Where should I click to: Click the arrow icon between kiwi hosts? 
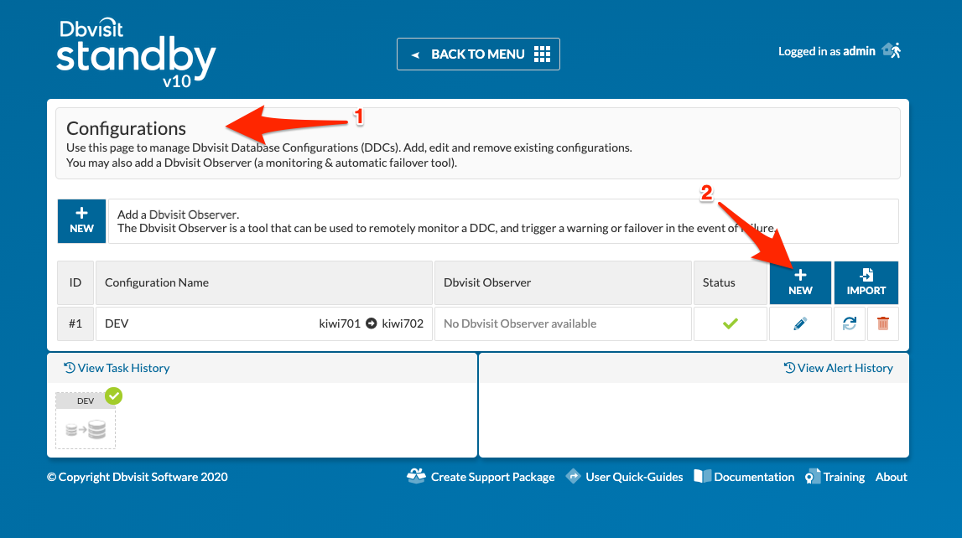click(x=372, y=323)
